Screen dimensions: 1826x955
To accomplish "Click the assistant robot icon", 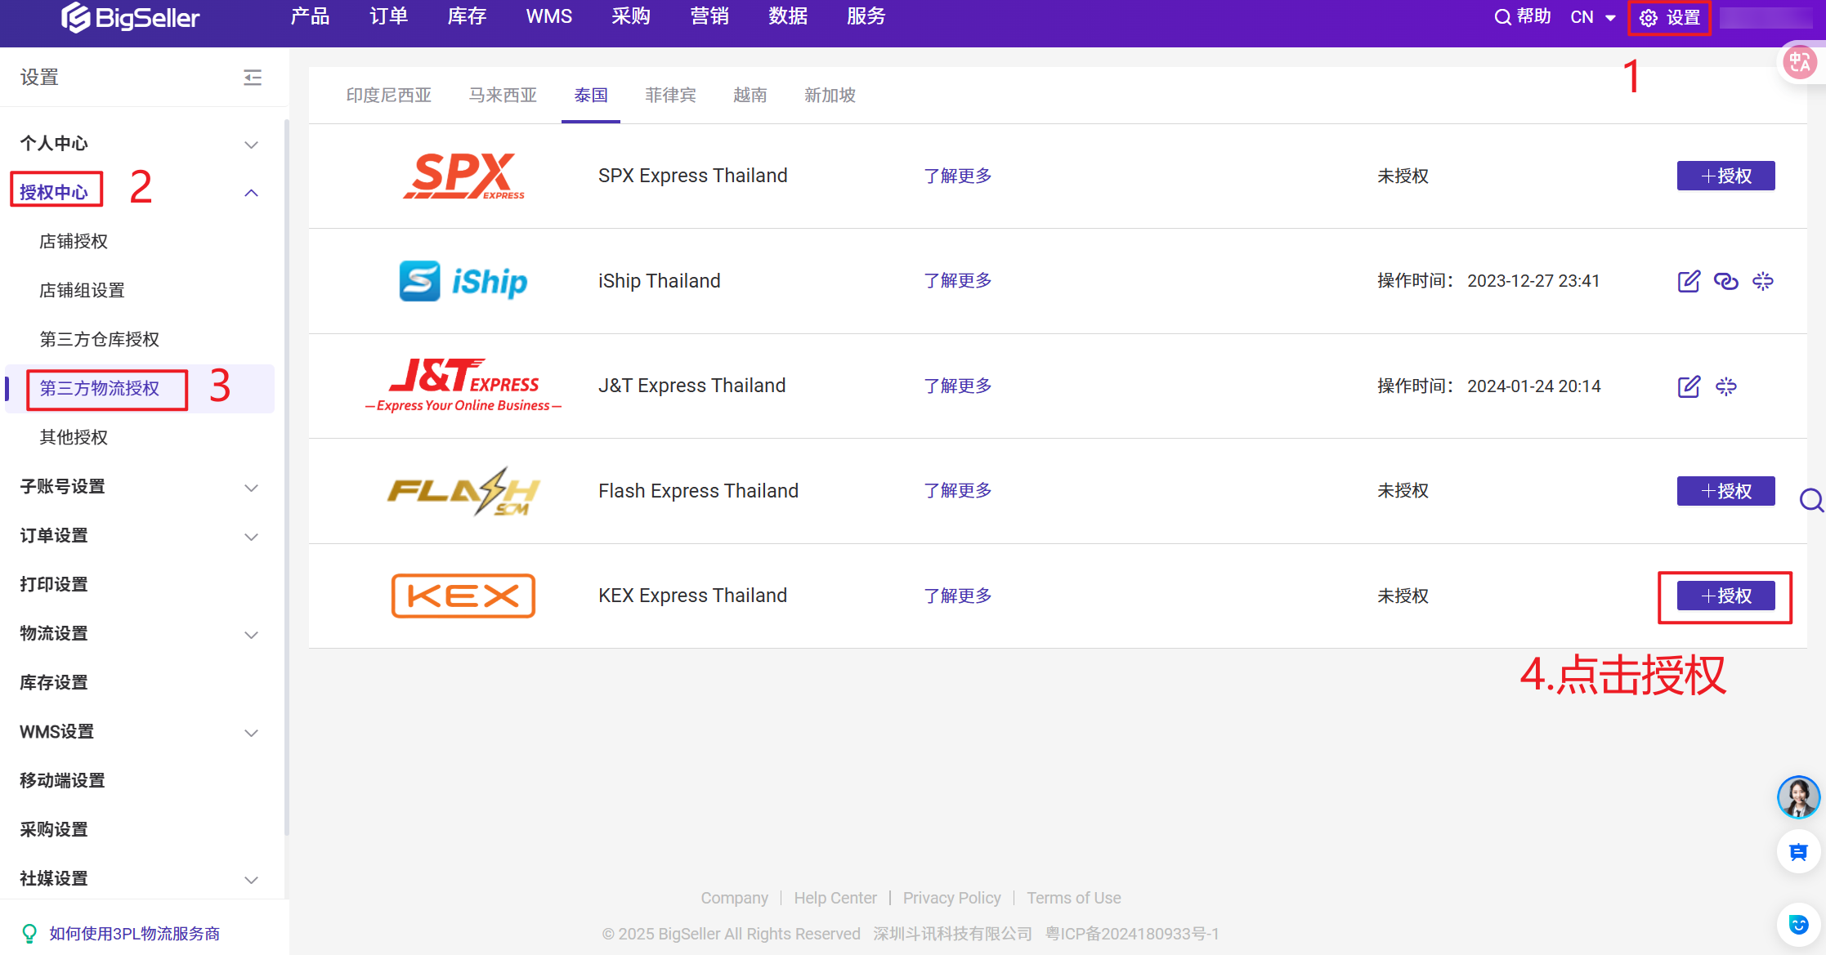I will (1798, 924).
